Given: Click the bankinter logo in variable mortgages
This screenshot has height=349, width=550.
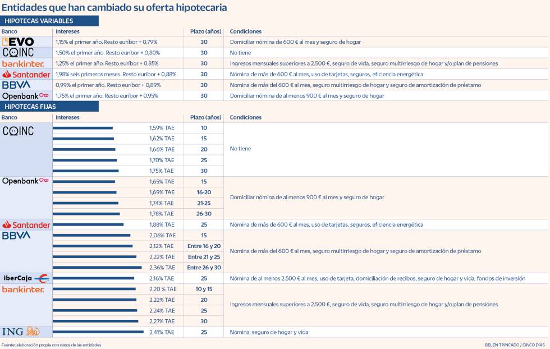Looking at the screenshot, I should coord(23,63).
